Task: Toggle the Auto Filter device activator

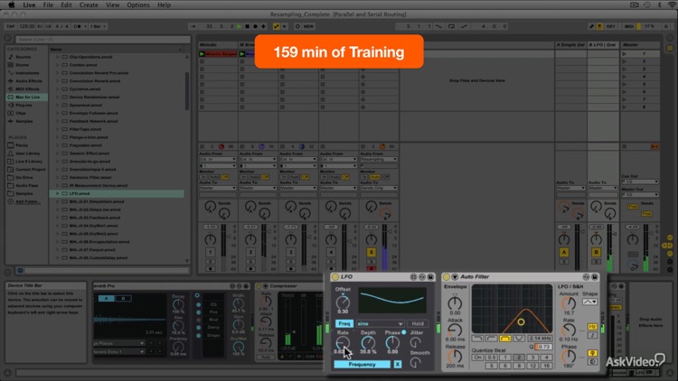Action: click(x=447, y=277)
